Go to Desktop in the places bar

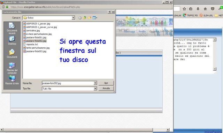[12, 40]
